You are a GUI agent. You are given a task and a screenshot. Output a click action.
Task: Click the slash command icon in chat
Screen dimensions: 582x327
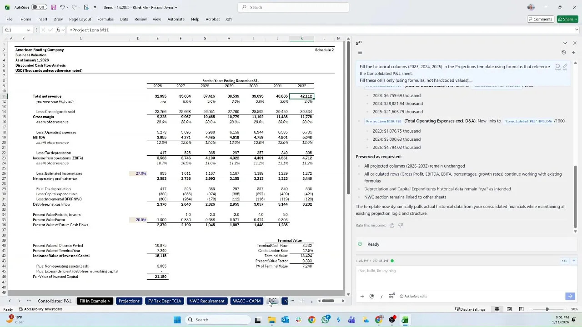pos(381,296)
